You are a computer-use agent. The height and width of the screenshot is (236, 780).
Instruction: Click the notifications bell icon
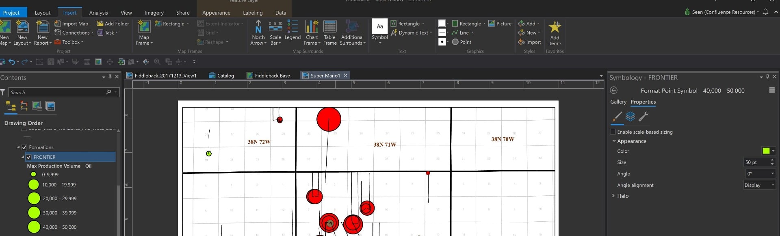pos(765,12)
